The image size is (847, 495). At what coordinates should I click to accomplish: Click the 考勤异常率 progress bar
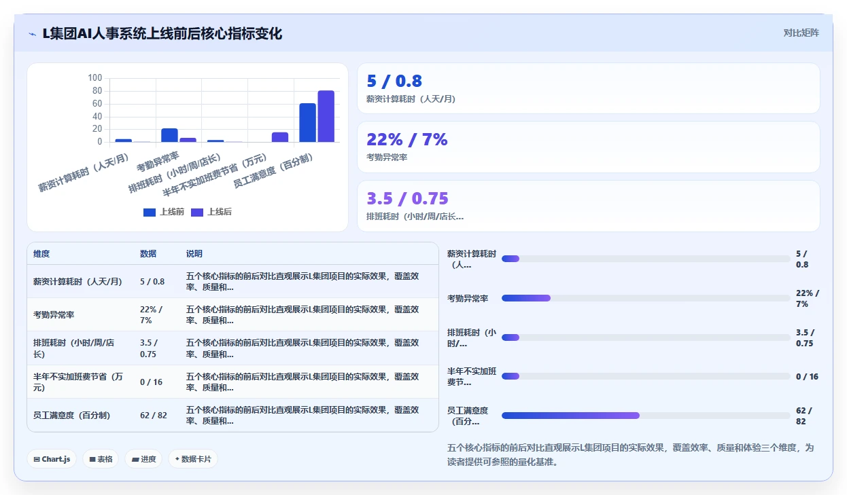pos(646,298)
